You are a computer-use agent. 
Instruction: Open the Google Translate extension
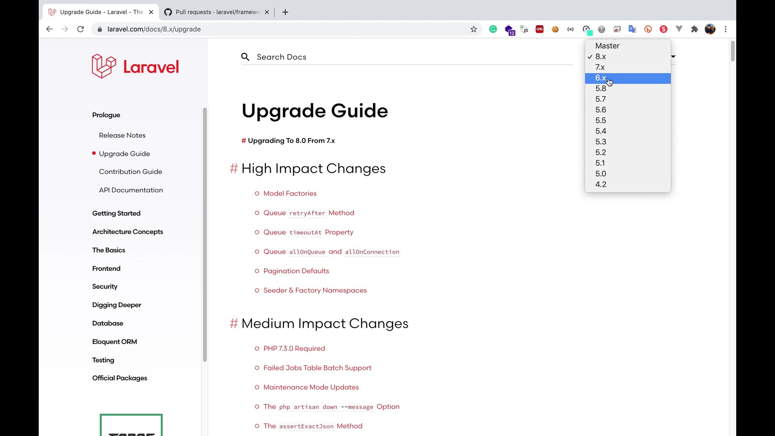coord(633,29)
